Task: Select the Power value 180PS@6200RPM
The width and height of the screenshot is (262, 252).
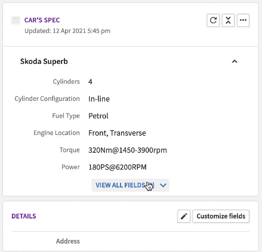Action: [118, 167]
